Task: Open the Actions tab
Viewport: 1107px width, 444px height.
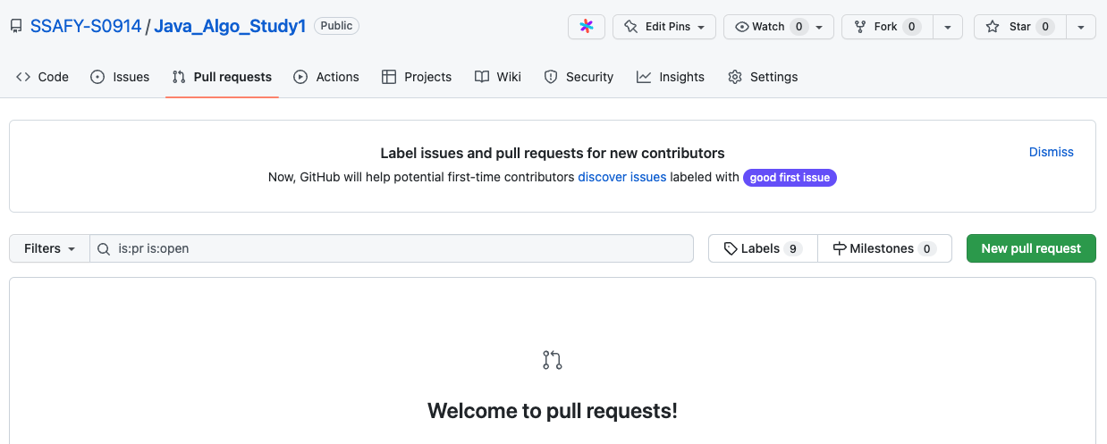Action: 326,77
